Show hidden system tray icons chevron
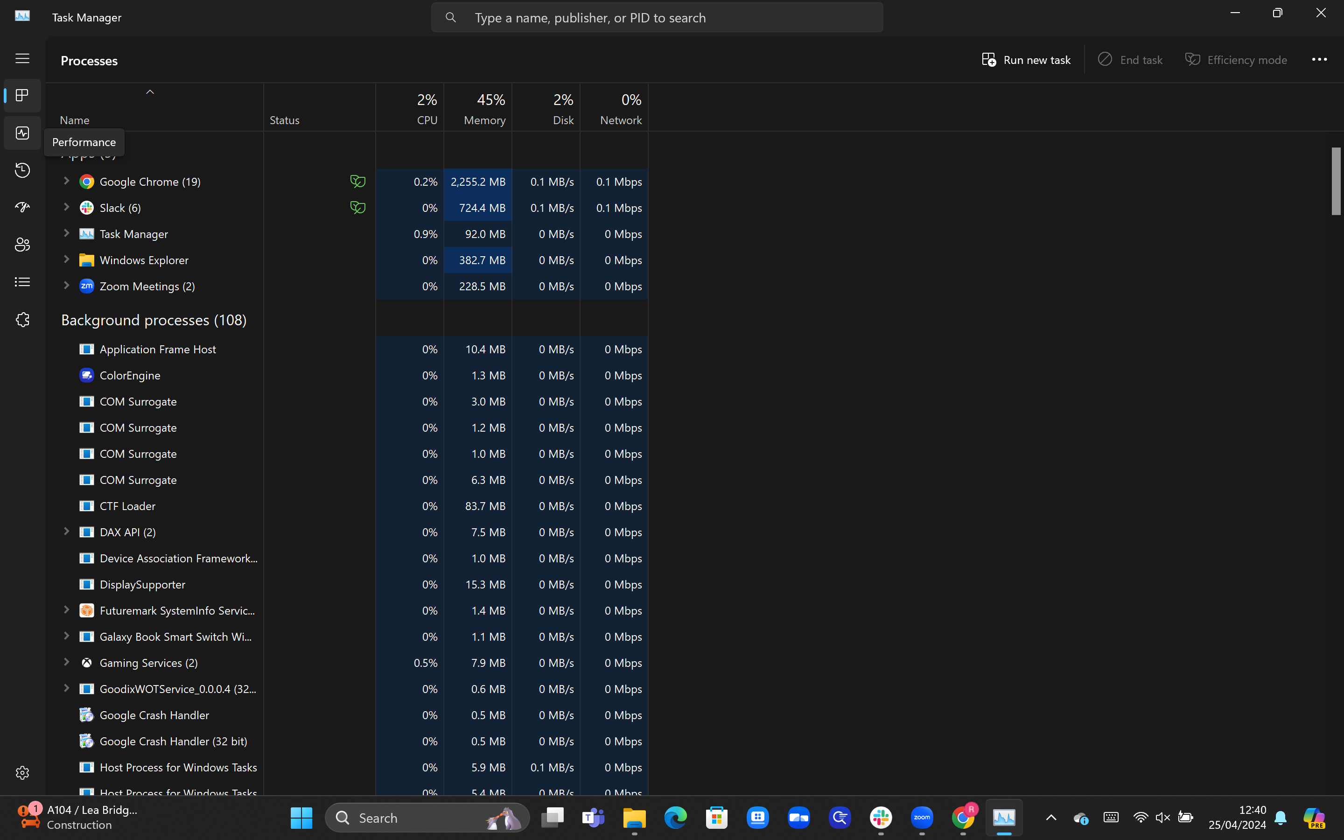Screen dimensions: 1344x840 pyautogui.click(x=1051, y=818)
